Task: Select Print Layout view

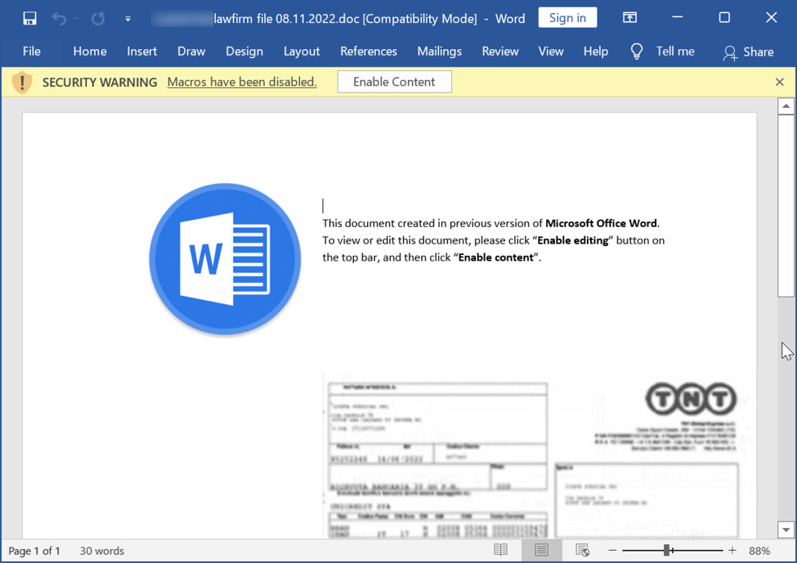Action: pos(541,551)
